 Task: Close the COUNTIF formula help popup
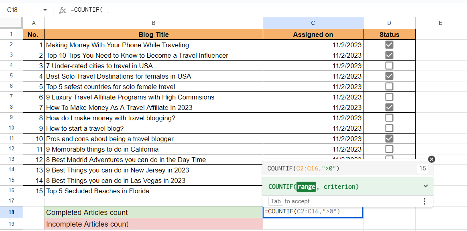431,159
